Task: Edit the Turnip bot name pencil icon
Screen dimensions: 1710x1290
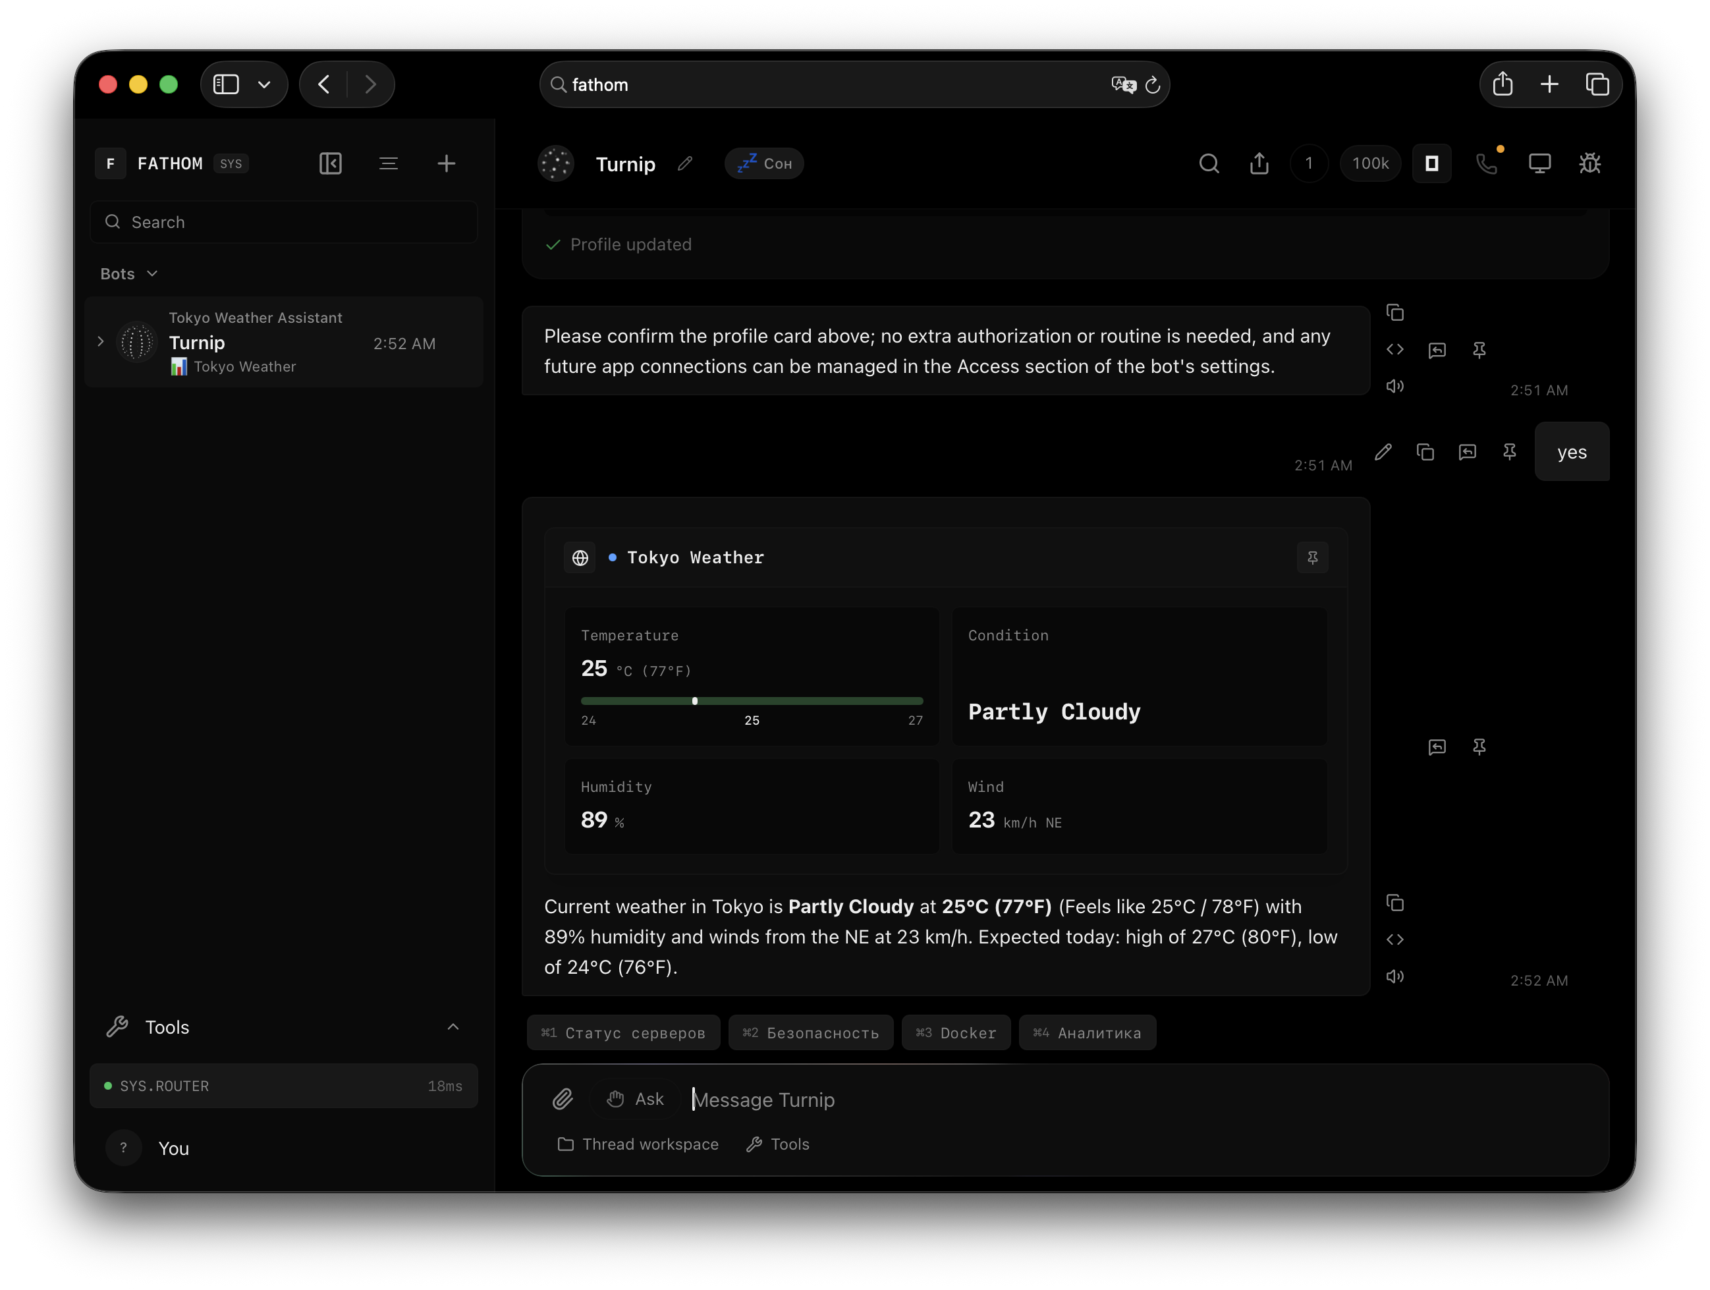Action: click(685, 164)
